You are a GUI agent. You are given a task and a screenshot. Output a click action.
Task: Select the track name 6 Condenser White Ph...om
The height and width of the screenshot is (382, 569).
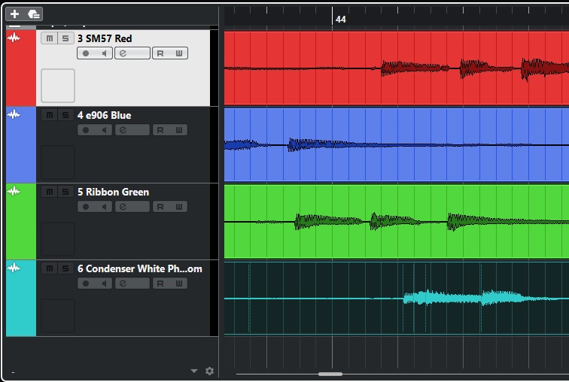point(140,268)
